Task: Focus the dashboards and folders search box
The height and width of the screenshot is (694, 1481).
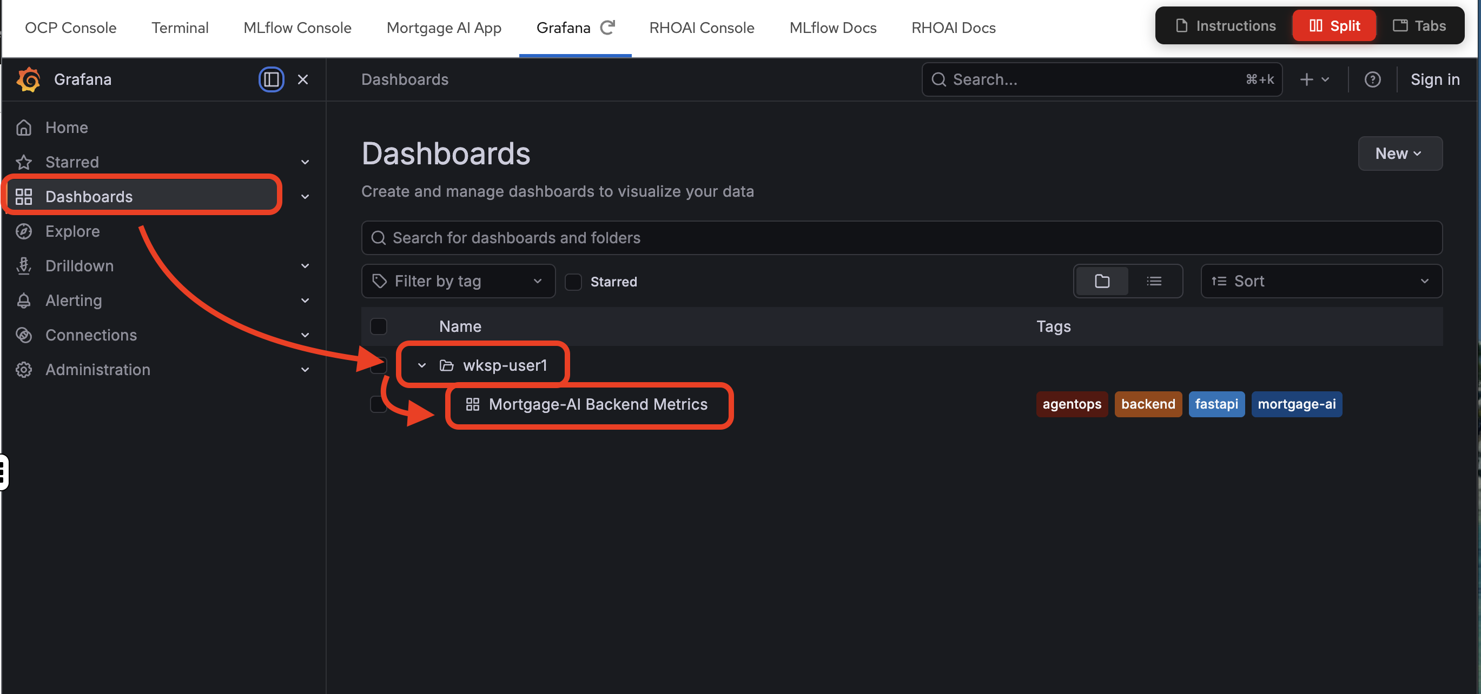Action: click(902, 237)
